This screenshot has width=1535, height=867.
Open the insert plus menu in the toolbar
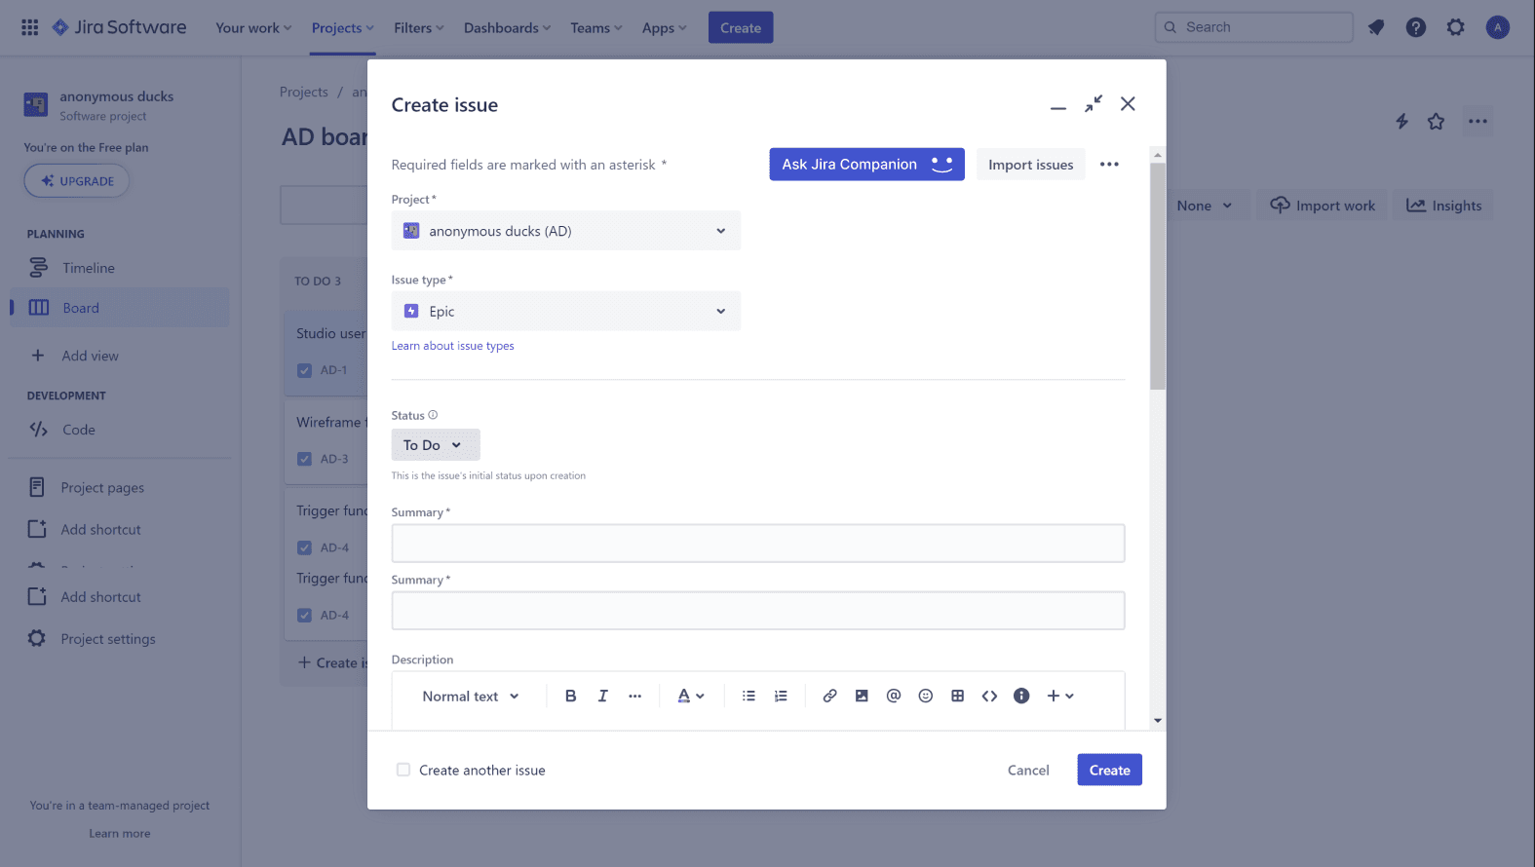(x=1060, y=696)
